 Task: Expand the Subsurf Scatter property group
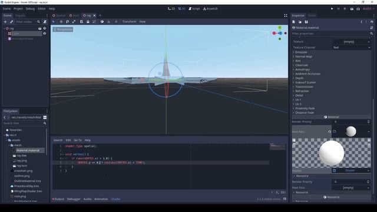coord(305,82)
